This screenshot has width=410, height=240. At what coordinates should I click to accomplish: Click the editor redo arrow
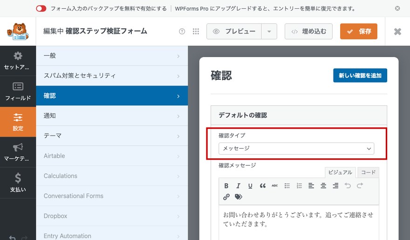(360, 186)
